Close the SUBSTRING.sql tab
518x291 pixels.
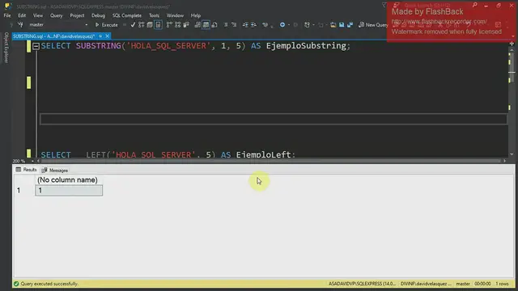click(108, 36)
